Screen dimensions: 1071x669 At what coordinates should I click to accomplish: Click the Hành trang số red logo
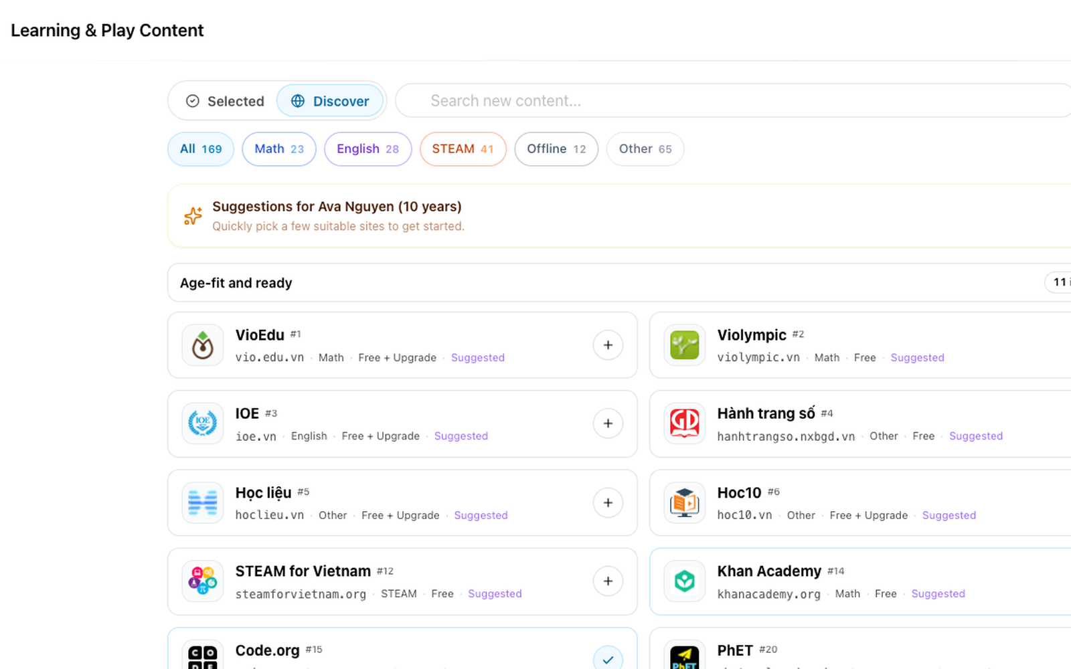coord(685,423)
